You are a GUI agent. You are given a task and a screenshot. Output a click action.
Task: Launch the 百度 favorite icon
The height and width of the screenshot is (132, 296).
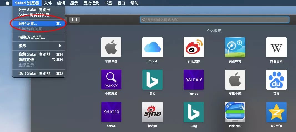click(x=276, y=80)
